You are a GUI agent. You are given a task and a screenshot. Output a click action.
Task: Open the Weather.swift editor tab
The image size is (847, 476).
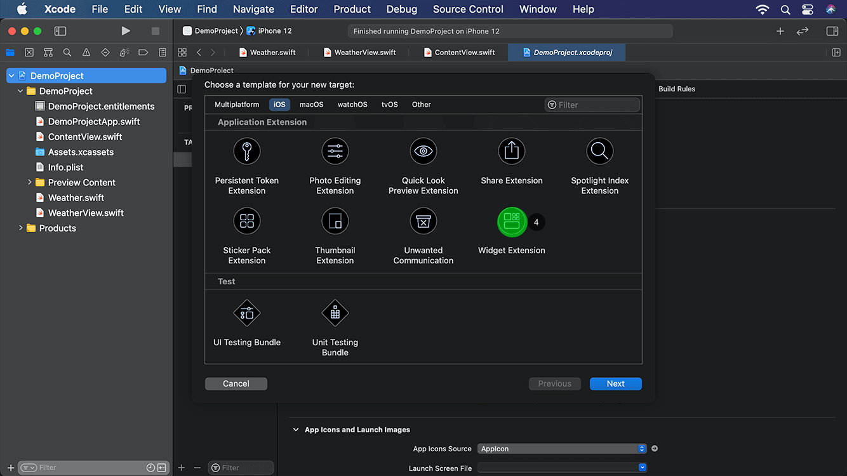(267, 53)
